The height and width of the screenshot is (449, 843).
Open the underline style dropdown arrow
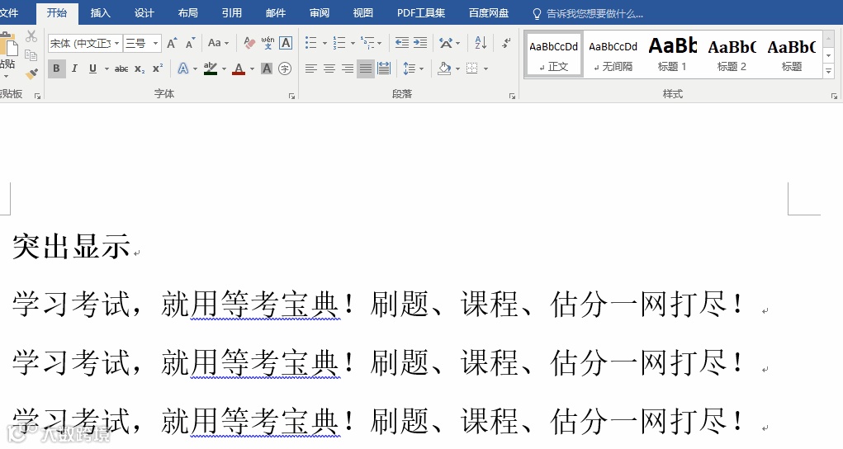click(x=107, y=69)
